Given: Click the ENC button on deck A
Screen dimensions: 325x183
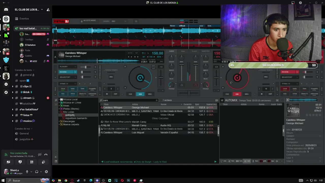Looking at the screenshot, I should [111, 77].
